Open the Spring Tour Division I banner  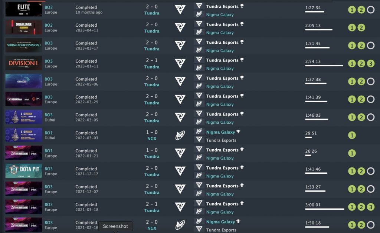point(23,46)
